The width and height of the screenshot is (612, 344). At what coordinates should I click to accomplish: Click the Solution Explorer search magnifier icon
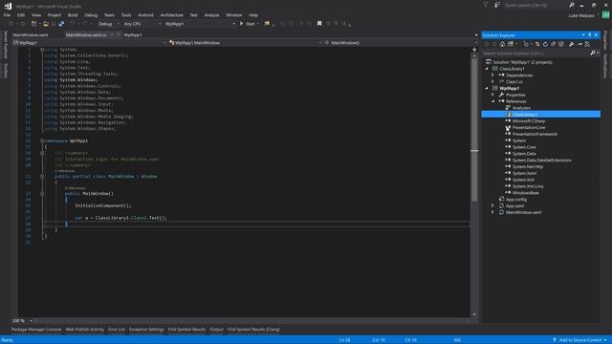pos(593,54)
